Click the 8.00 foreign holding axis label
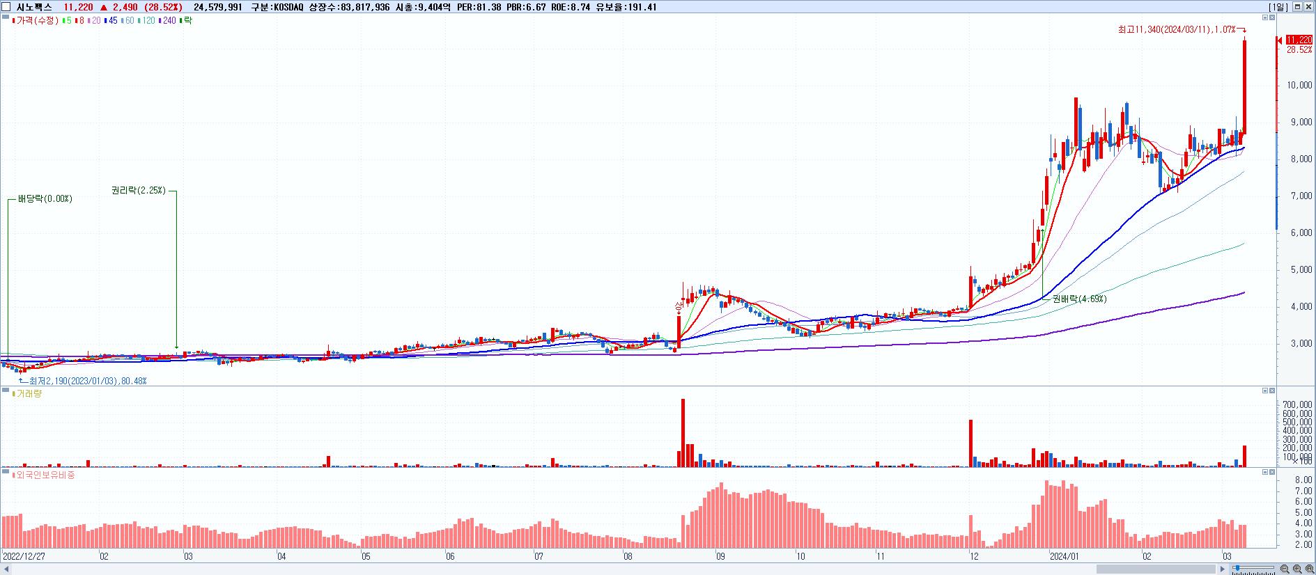This screenshot has height=575, width=1316. 1303,480
